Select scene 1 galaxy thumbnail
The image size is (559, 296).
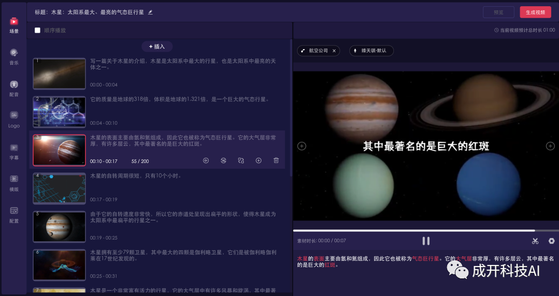point(59,74)
